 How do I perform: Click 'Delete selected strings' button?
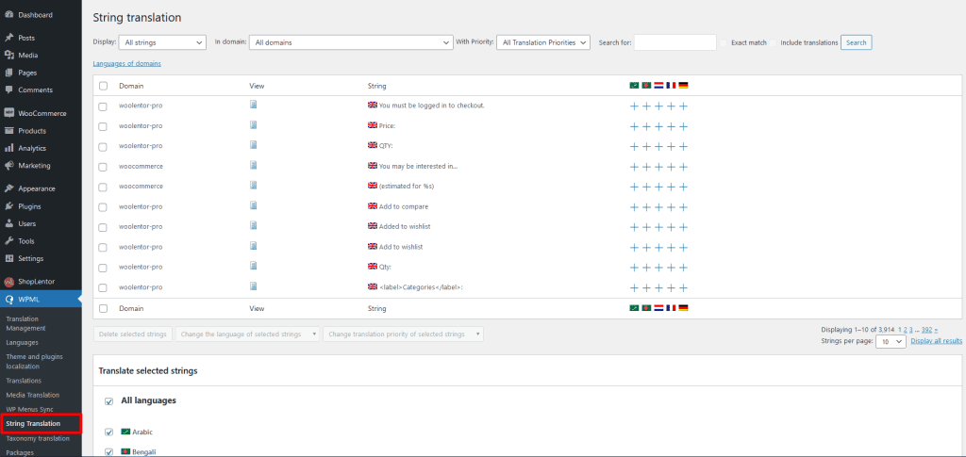(133, 334)
